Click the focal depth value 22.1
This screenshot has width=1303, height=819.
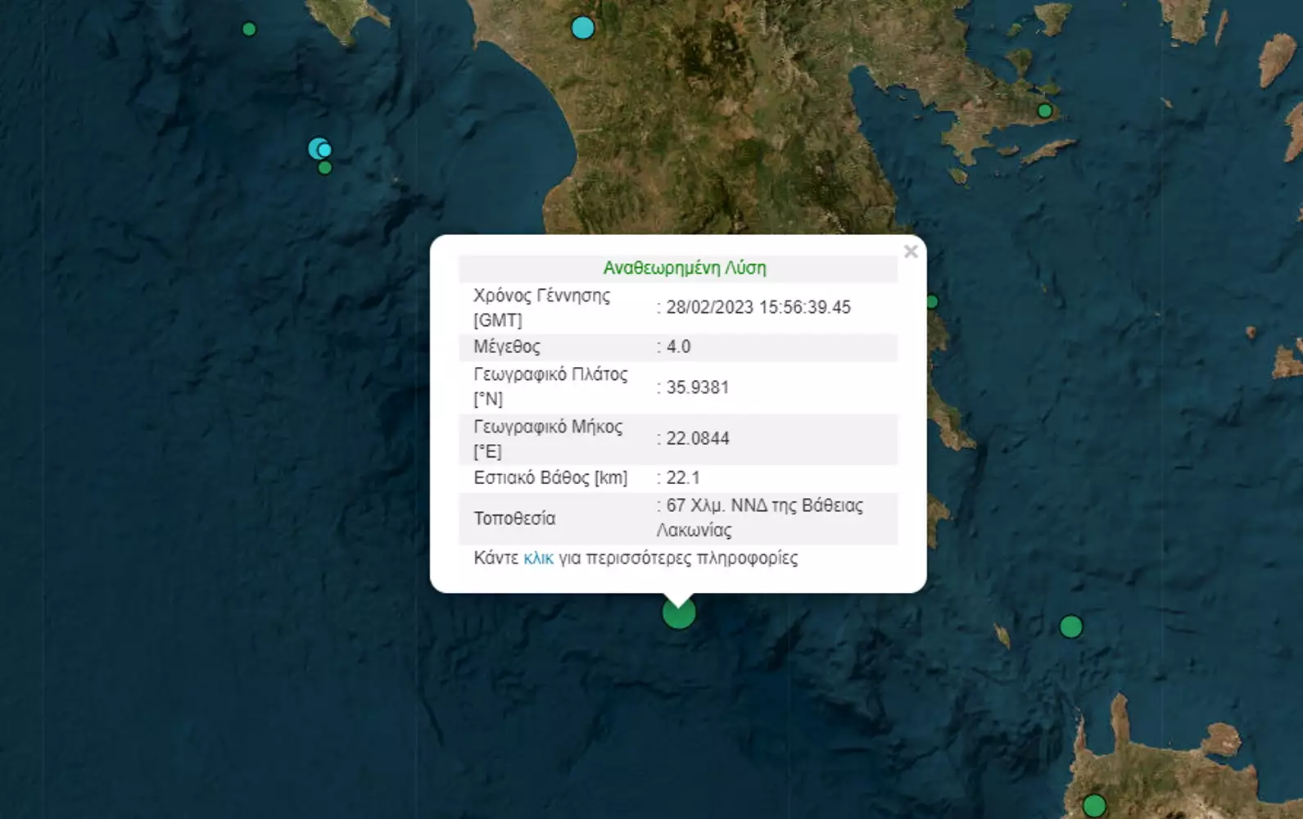pyautogui.click(x=683, y=477)
